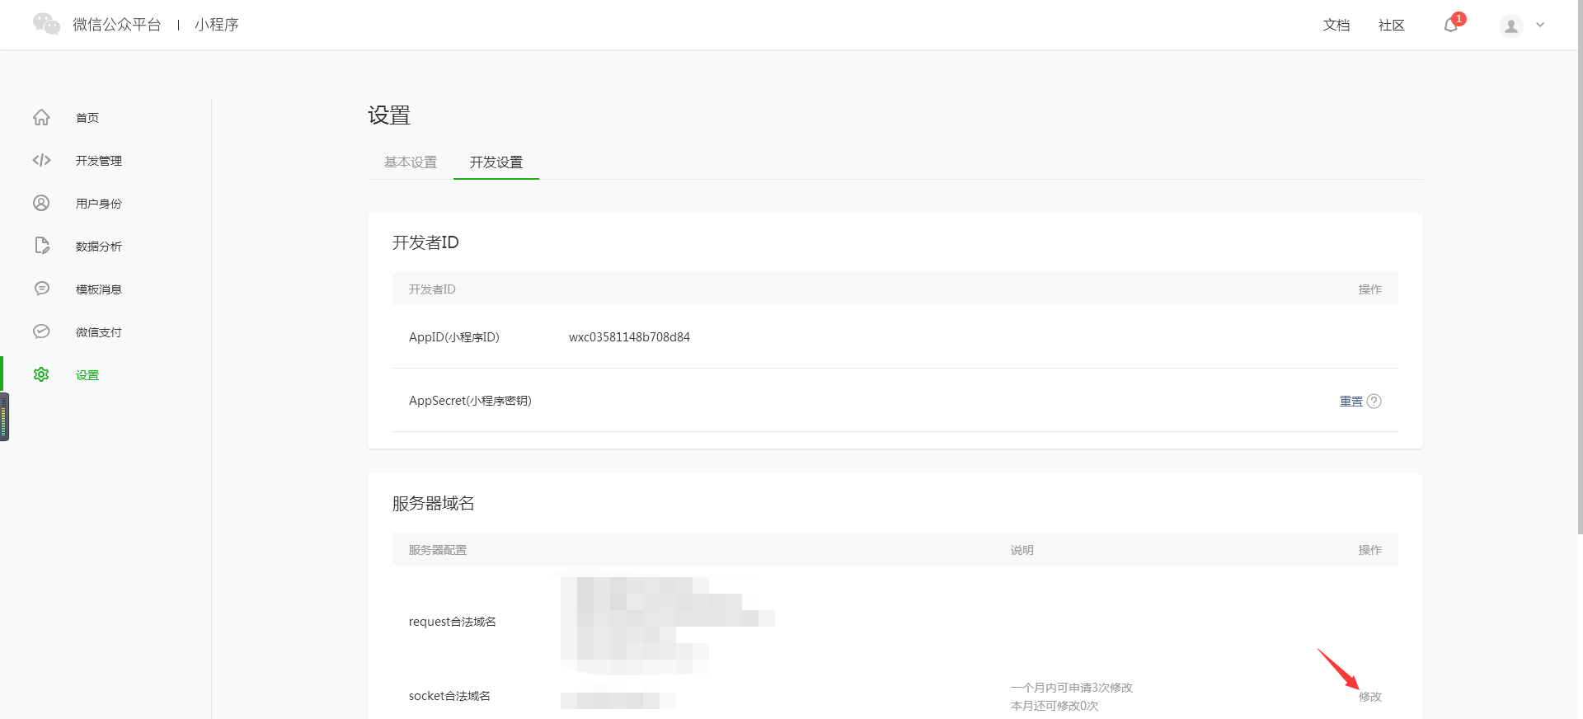Click the 开发者ID section heading
This screenshot has height=719, width=1583.
pos(425,242)
